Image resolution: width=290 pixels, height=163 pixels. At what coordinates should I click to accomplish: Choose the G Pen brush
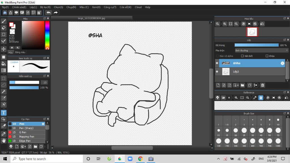pyautogui.click(x=26, y=132)
